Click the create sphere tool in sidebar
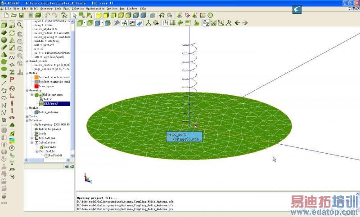This screenshot has width=360, height=217. (4, 40)
